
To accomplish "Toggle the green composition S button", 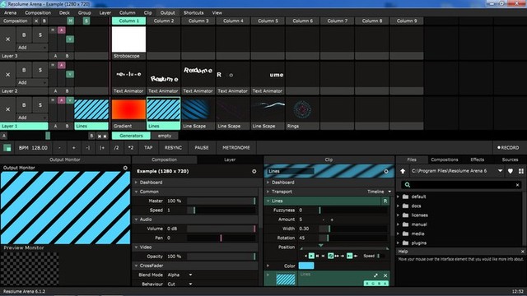I will point(86,21).
